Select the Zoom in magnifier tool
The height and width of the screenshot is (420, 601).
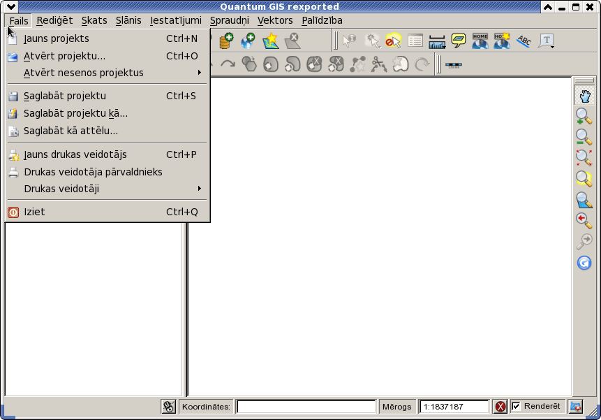(x=584, y=116)
